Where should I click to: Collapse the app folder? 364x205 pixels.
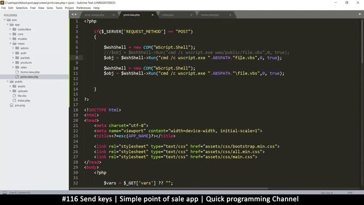pos(7,24)
